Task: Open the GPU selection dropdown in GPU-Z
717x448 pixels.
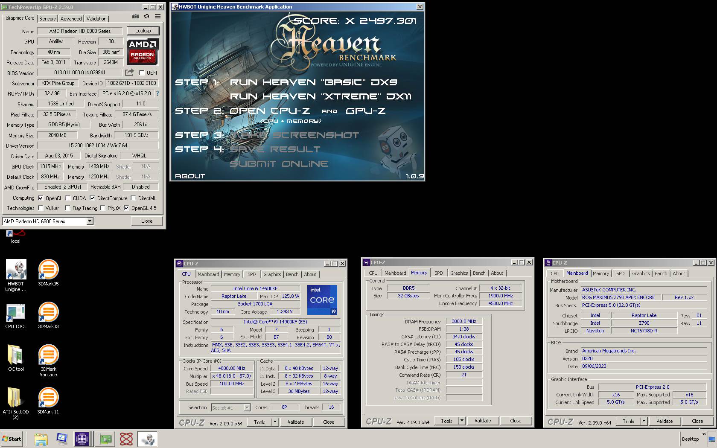Action: click(x=90, y=221)
